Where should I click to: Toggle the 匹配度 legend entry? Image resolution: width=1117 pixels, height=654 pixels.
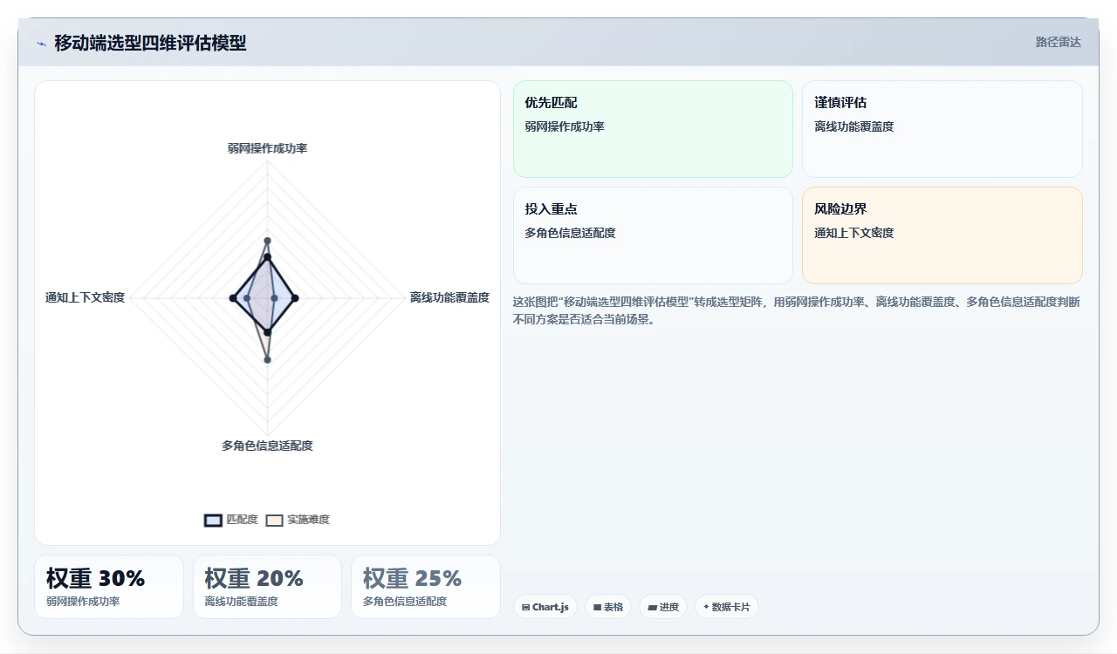[231, 520]
